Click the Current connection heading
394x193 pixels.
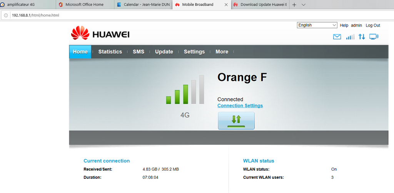[x=107, y=161]
